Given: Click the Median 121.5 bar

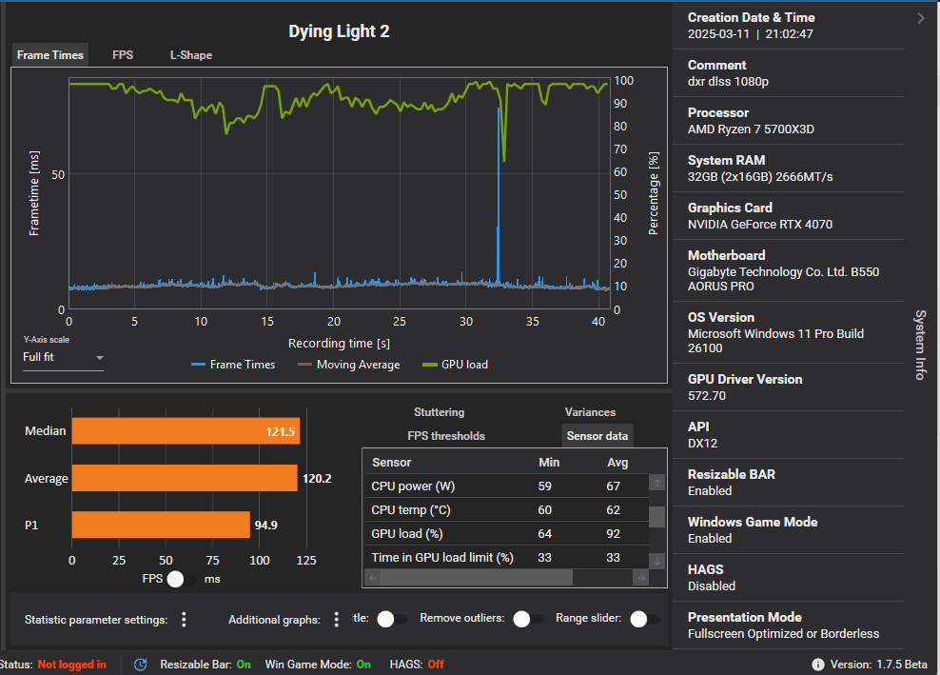Looking at the screenshot, I should point(186,431).
